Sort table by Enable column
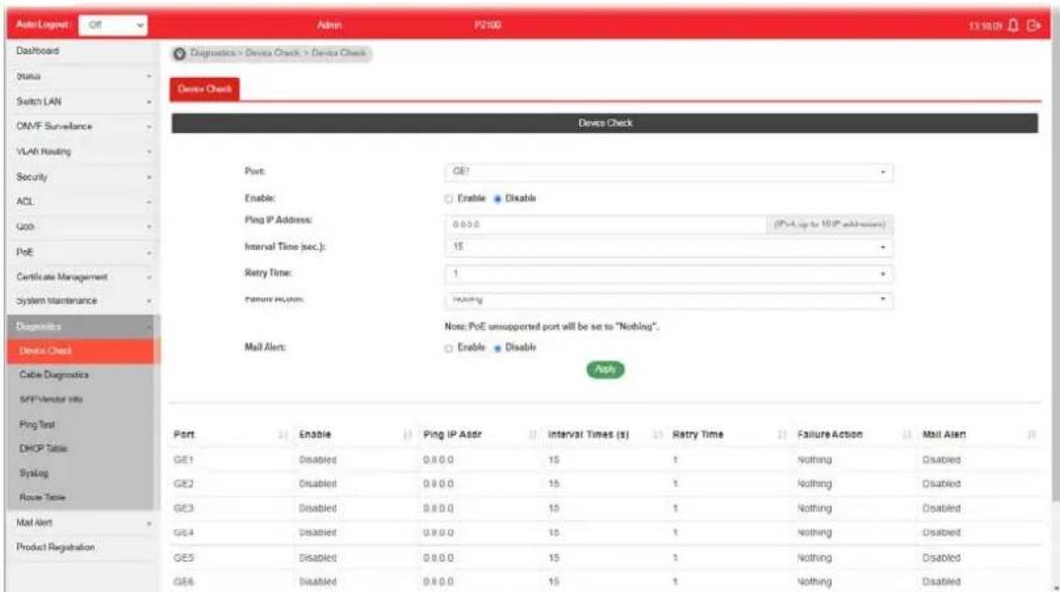The height and width of the screenshot is (592, 1060). 408,434
